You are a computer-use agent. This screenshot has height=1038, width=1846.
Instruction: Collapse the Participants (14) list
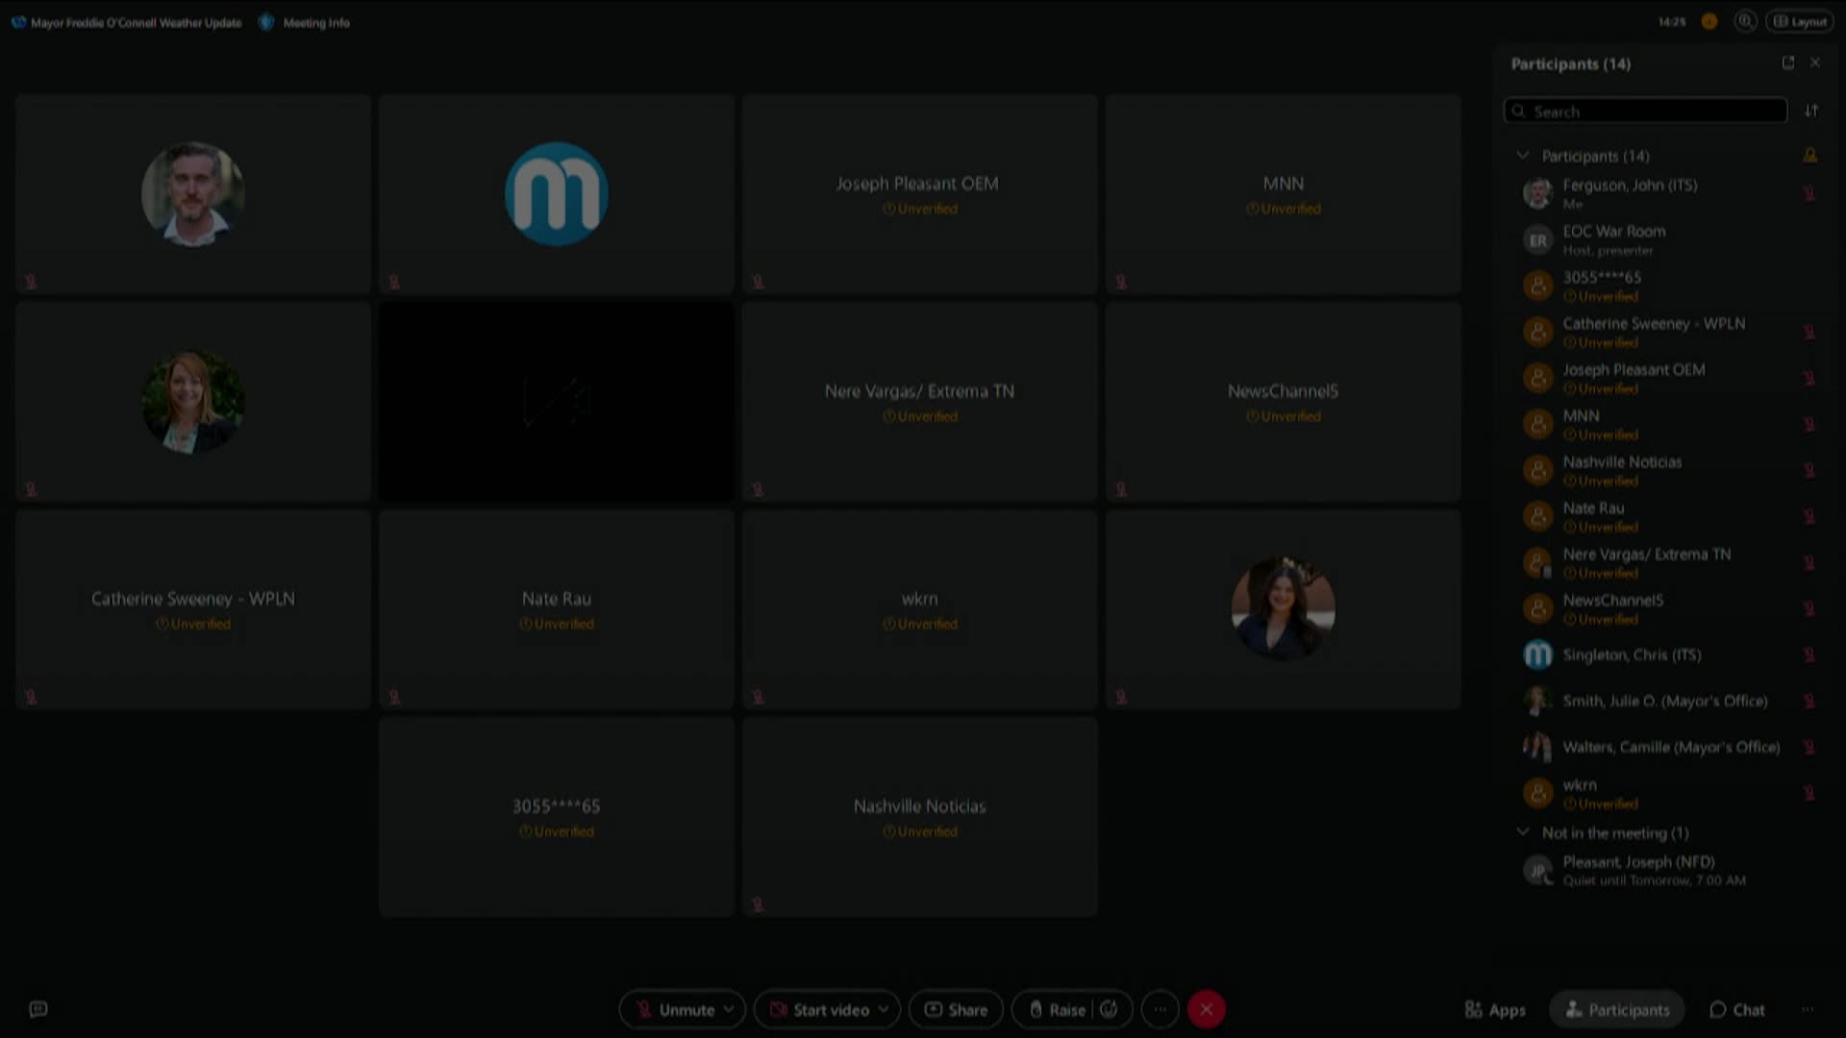[x=1523, y=155]
